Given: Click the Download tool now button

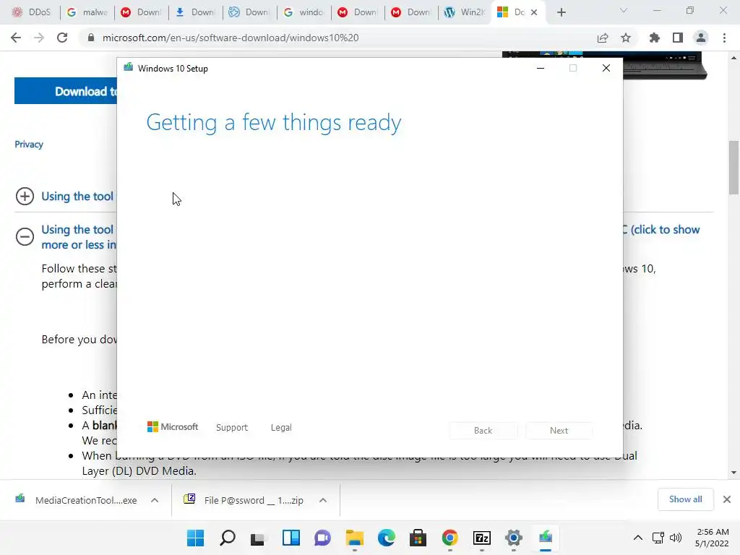Looking at the screenshot, I should pyautogui.click(x=66, y=91).
